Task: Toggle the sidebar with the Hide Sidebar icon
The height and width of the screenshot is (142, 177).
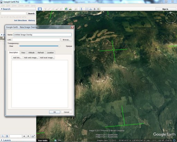Action: coord(40,9)
